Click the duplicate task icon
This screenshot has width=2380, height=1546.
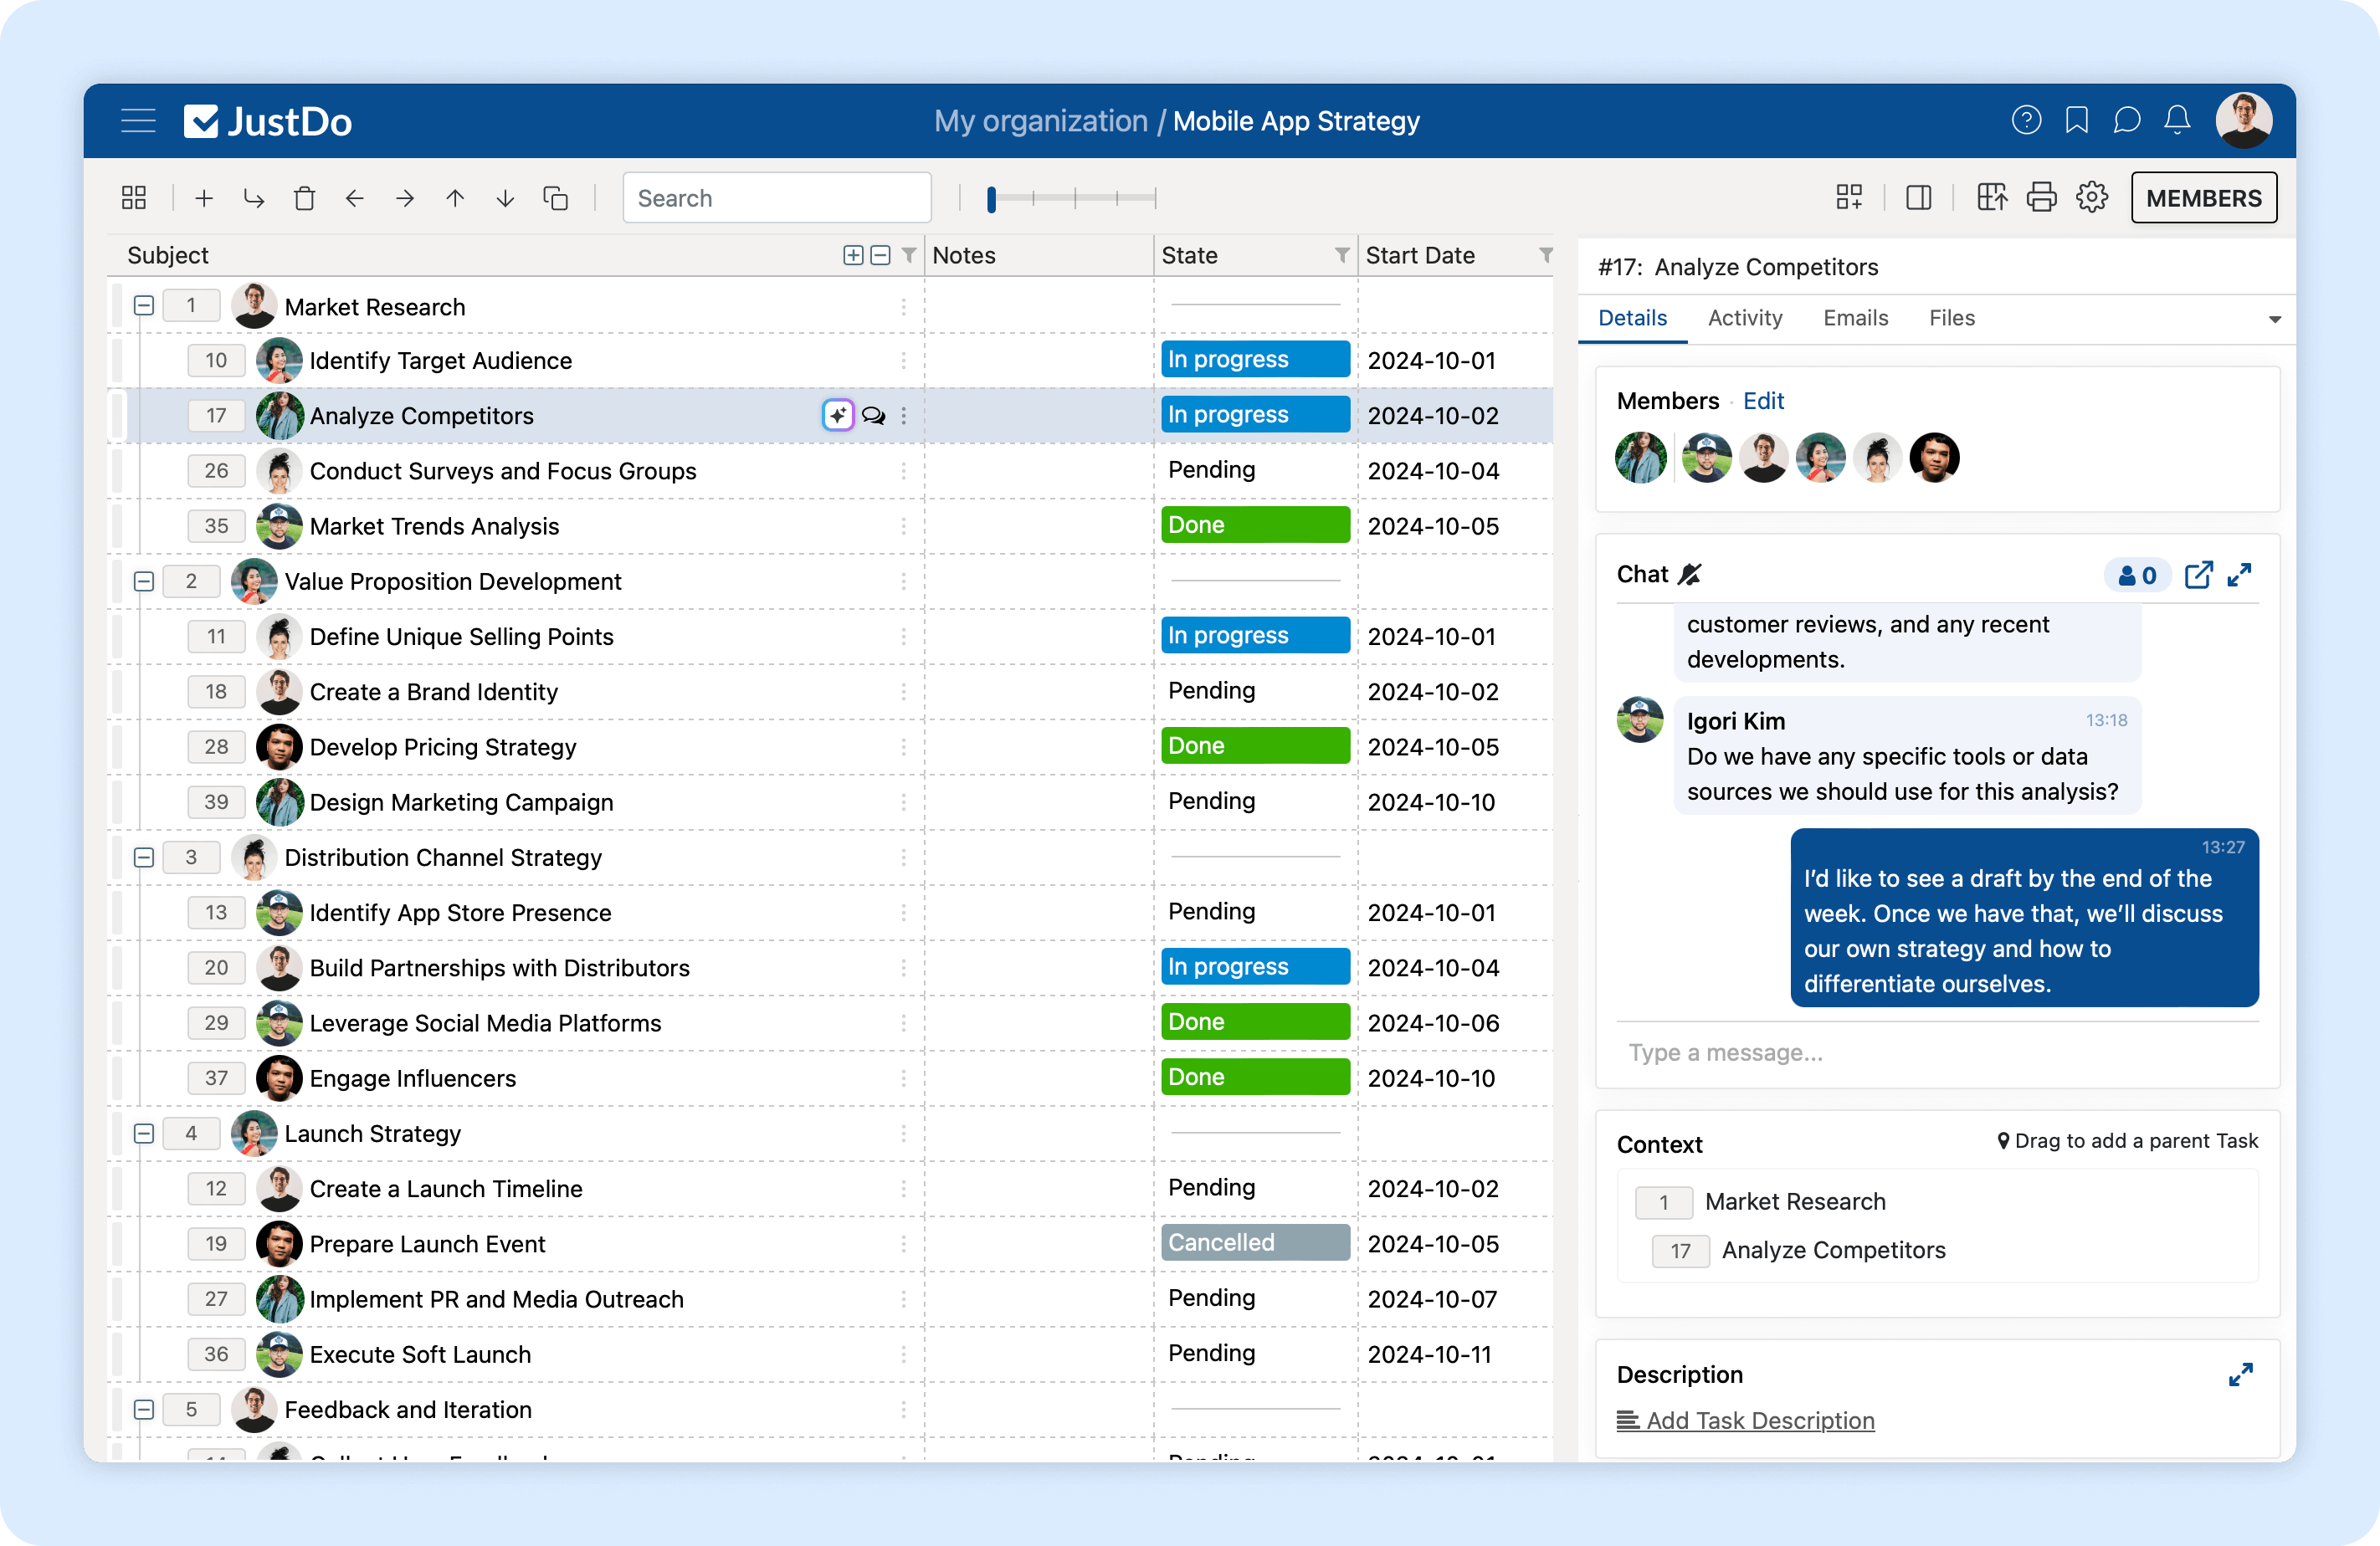[556, 198]
